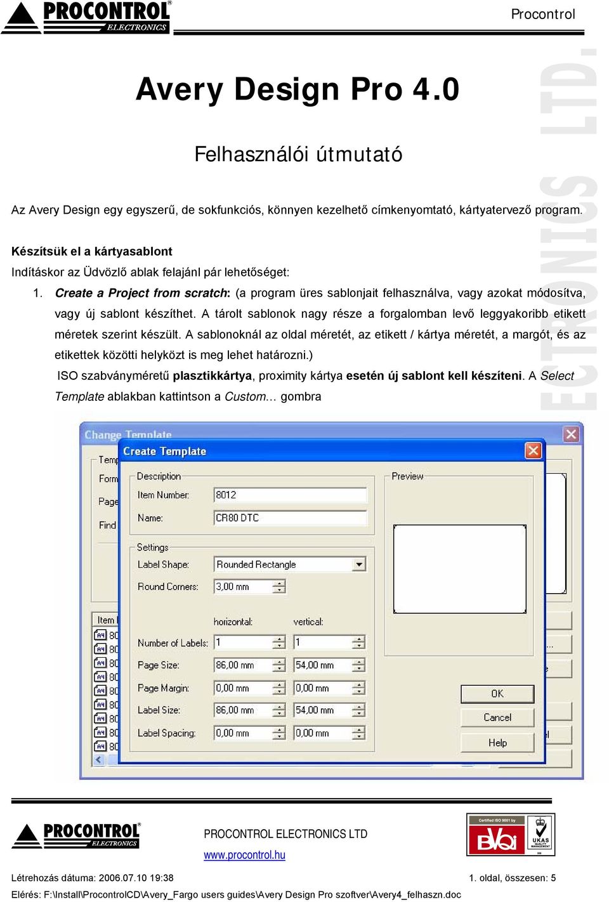The image size is (609, 902).
Task: Click Cancel in Create Template dialog
Action: [497, 717]
